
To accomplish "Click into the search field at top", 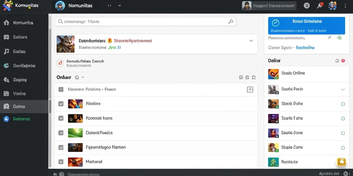I will tap(145, 22).
